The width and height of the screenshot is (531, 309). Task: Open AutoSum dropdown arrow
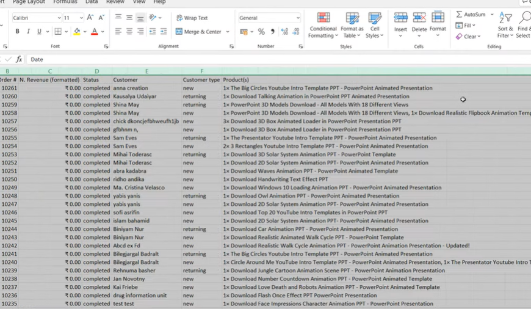point(492,15)
